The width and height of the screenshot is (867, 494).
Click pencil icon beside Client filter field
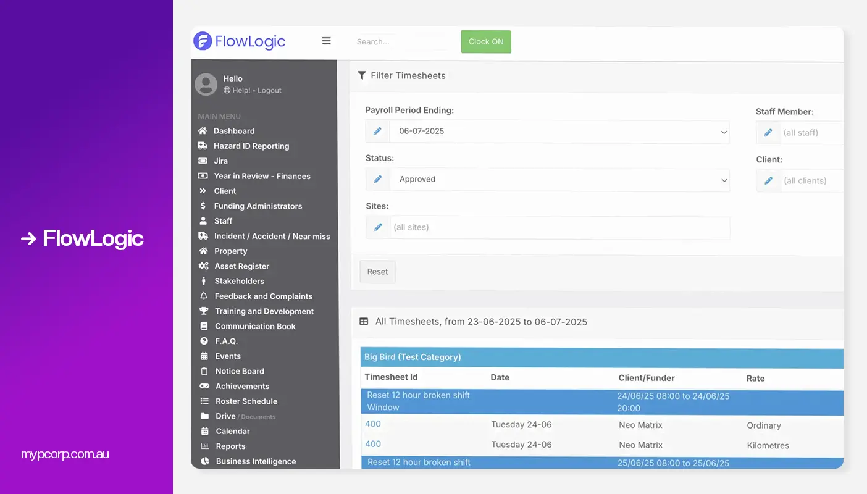point(768,181)
